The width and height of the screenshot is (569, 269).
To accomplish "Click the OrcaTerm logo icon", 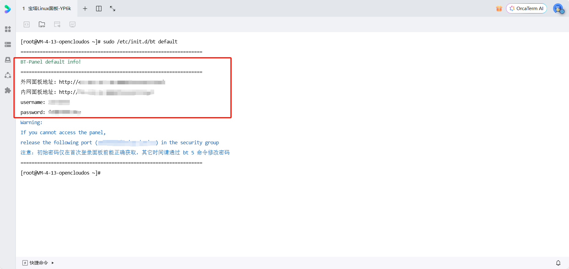I will [8, 9].
